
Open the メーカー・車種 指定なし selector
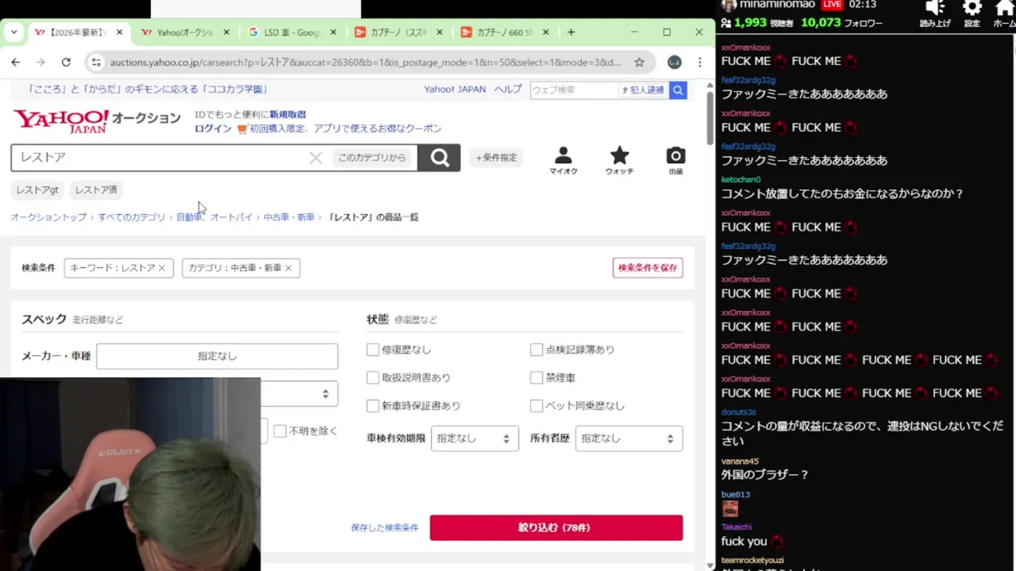(x=217, y=356)
